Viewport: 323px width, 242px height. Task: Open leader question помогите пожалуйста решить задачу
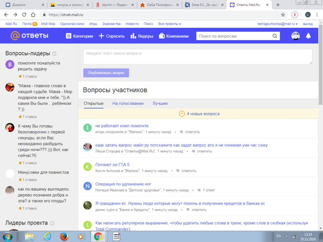point(39,66)
